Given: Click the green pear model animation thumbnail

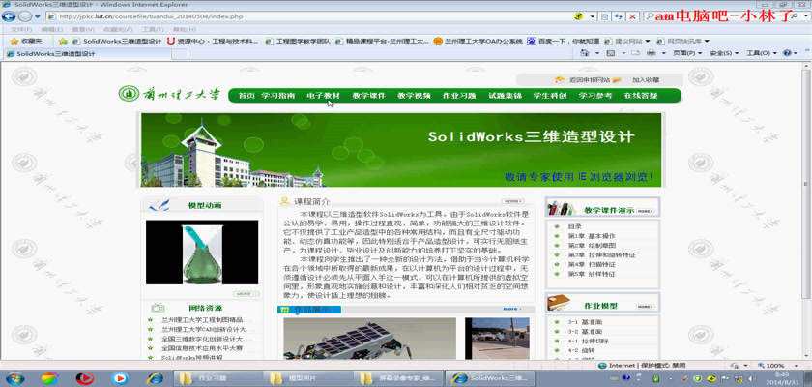Looking at the screenshot, I should point(202,253).
